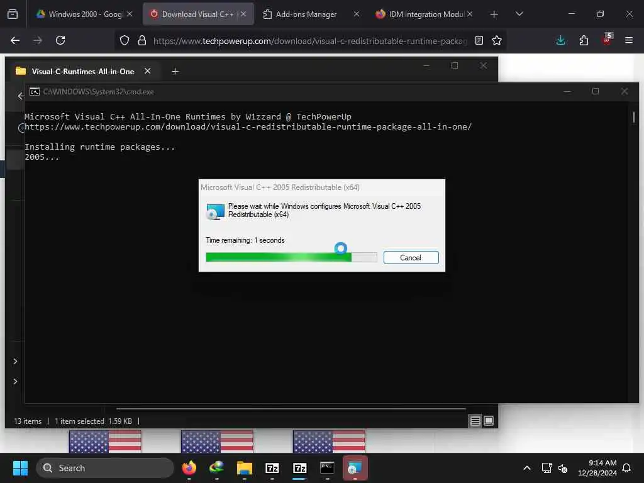This screenshot has width=644, height=483.
Task: Open second underlined 7-Zip taskbar icon
Action: [x=300, y=468]
